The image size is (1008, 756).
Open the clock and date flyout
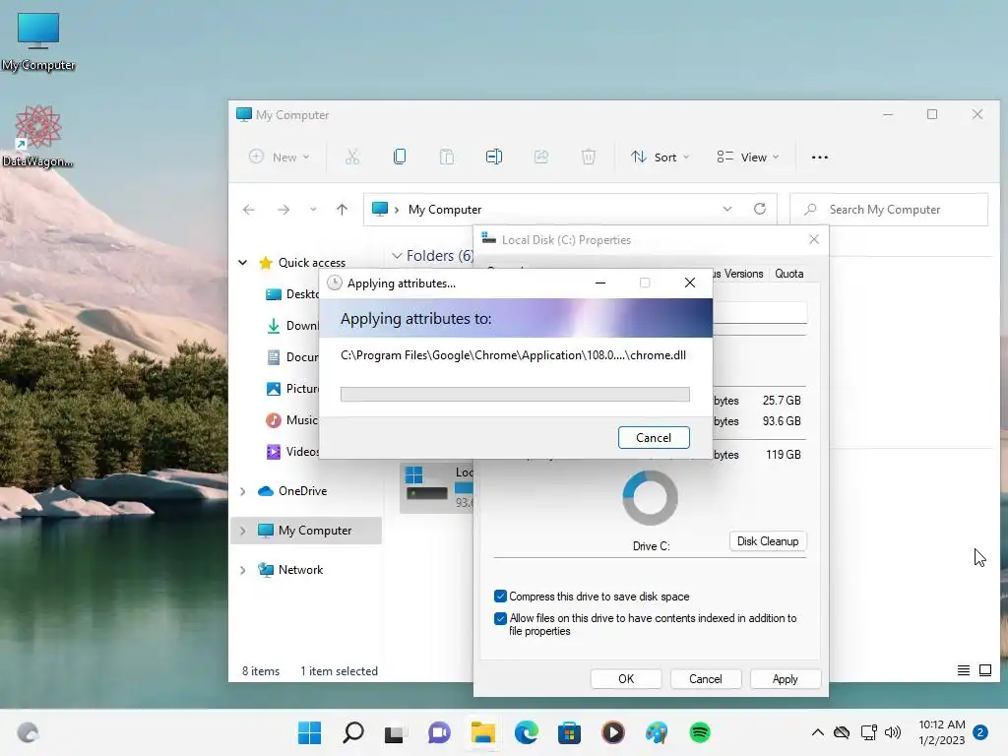click(942, 732)
